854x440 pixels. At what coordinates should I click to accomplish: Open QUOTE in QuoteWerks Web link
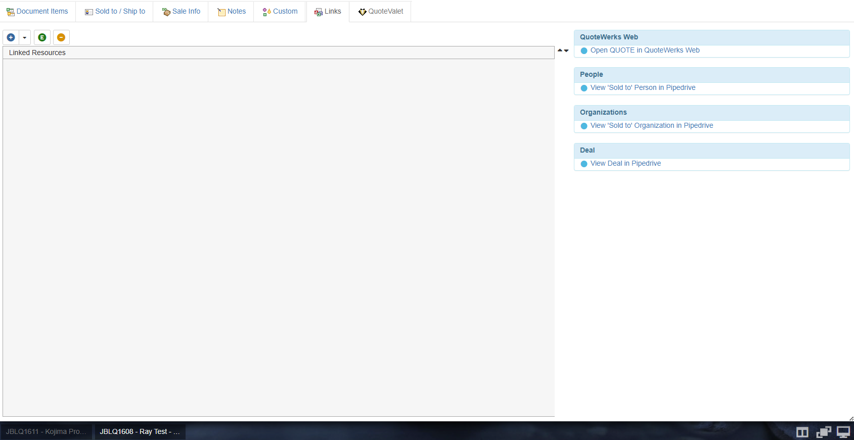[645, 50]
